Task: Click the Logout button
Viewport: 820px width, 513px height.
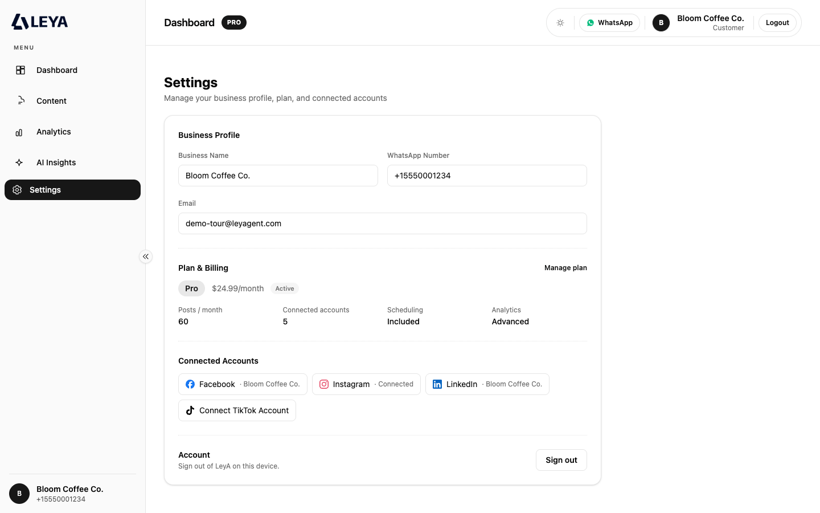Action: pos(777,23)
